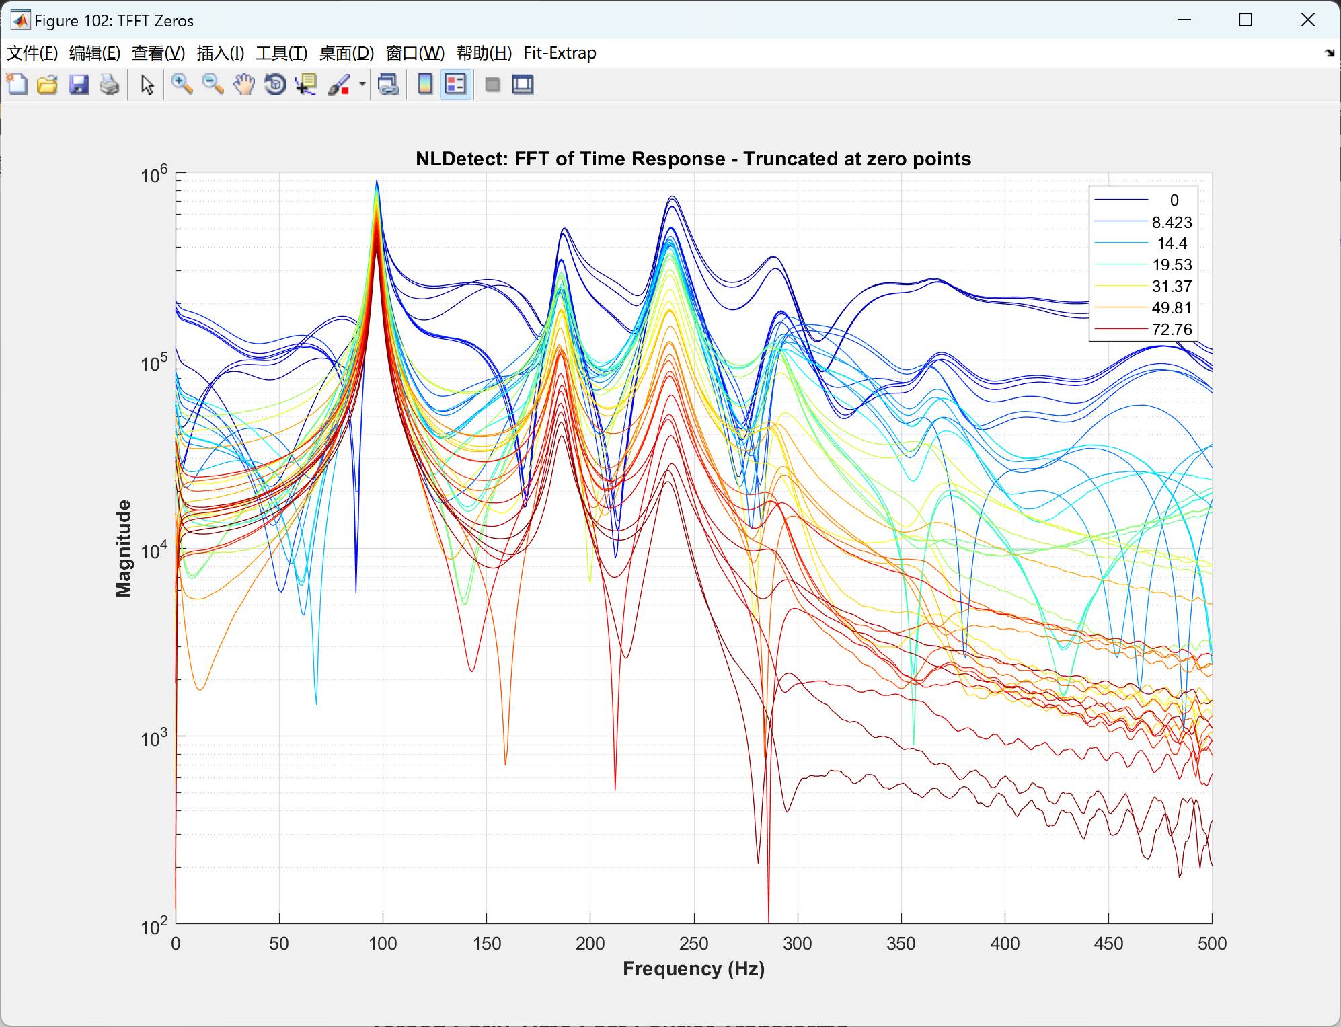
Task: Click the Print Figure icon
Action: tap(109, 85)
